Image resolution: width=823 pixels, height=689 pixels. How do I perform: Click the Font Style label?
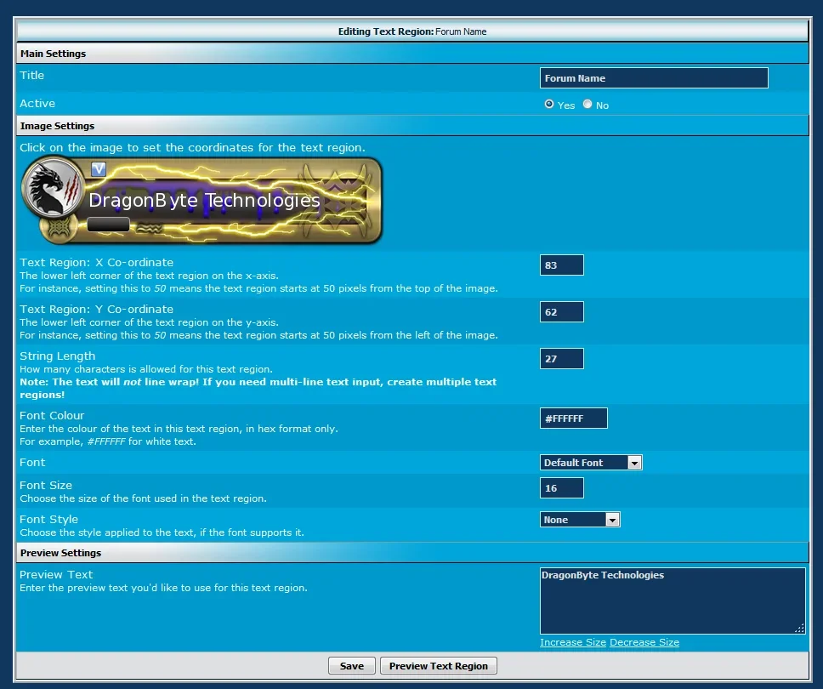click(48, 520)
